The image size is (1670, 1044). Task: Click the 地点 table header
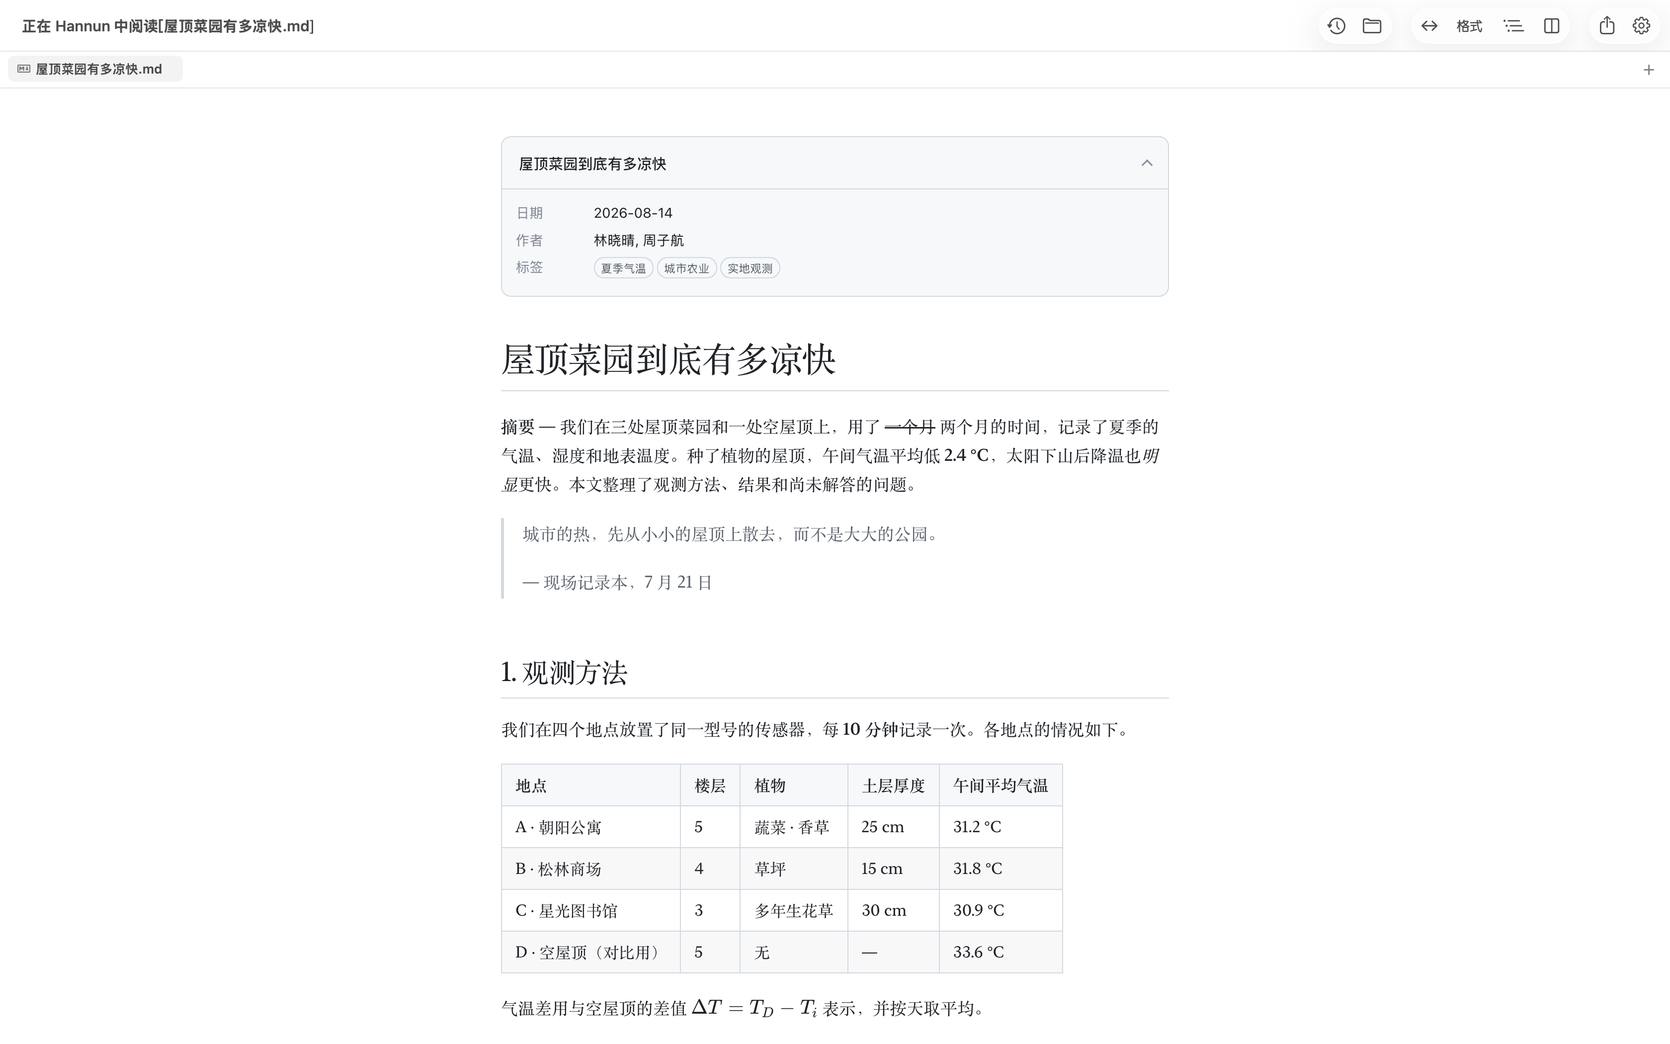coord(531,786)
